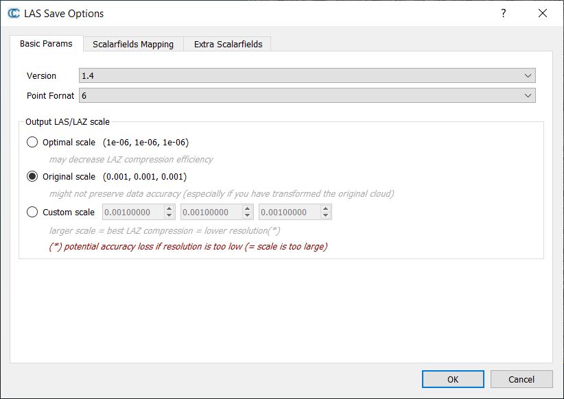Decrease the third Custom scale spinner value
The image size is (564, 399).
point(325,216)
